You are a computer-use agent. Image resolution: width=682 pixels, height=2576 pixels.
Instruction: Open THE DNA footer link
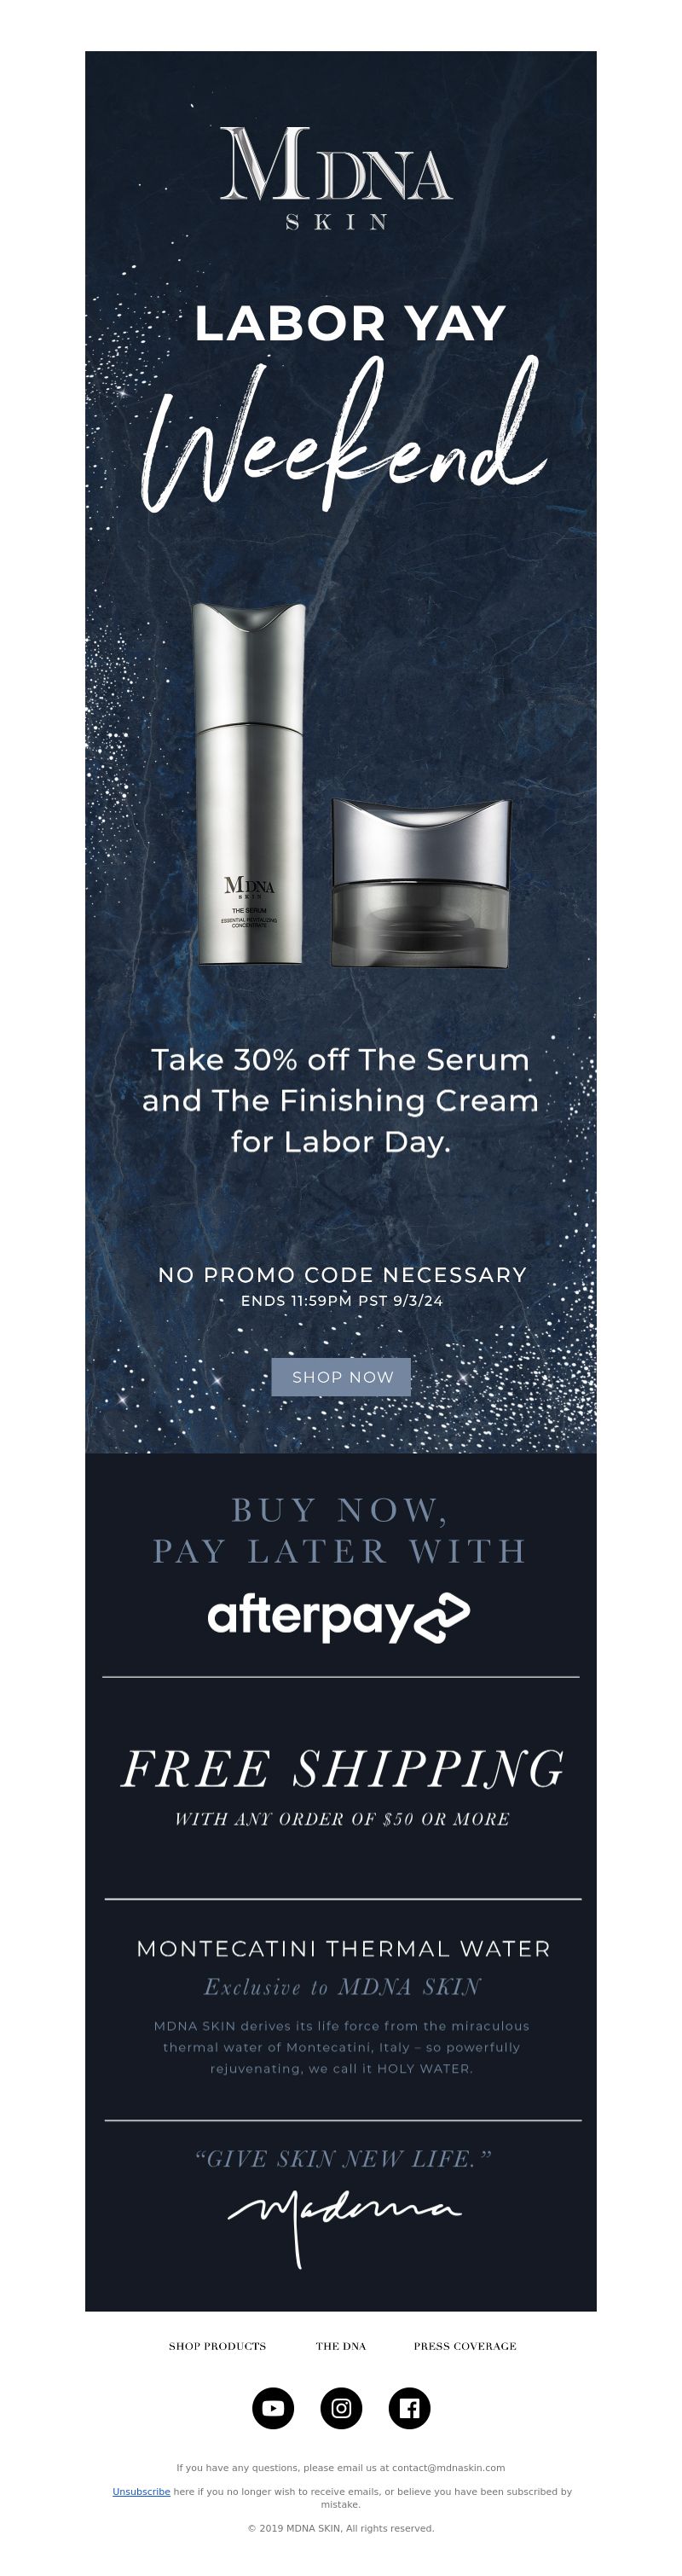pyautogui.click(x=341, y=2345)
